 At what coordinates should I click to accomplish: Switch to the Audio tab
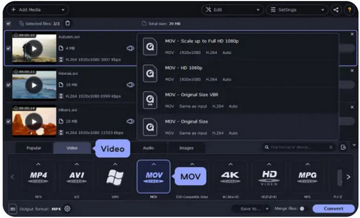point(148,148)
